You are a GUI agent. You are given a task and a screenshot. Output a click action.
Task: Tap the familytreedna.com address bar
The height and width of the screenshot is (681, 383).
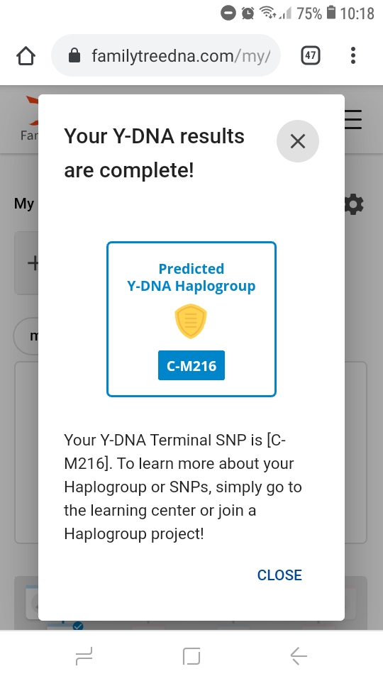[x=166, y=55]
